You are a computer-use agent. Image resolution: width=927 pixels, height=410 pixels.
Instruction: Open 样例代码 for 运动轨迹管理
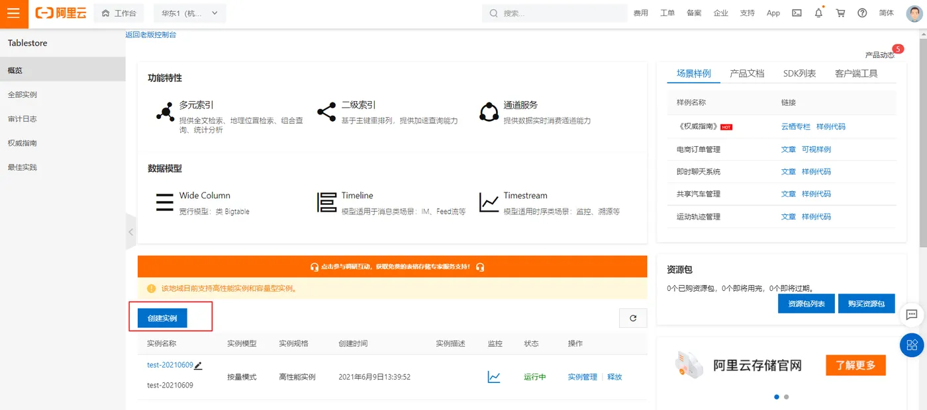(816, 216)
